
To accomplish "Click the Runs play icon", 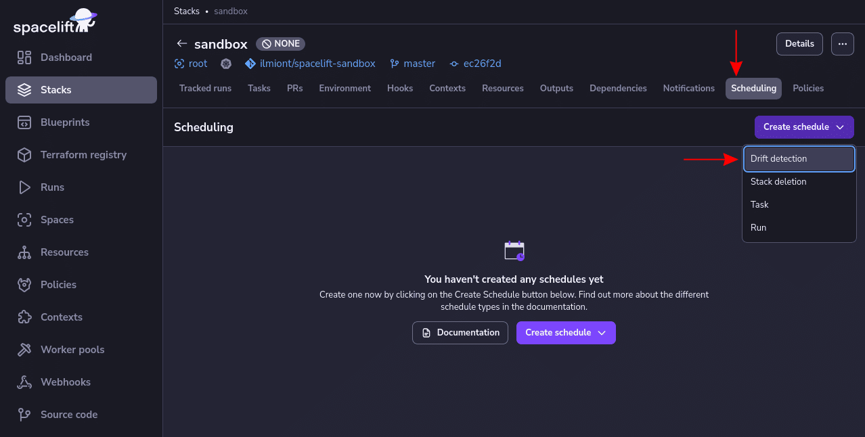I will click(x=24, y=187).
